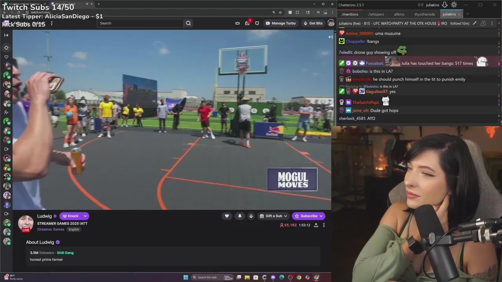The height and width of the screenshot is (282, 502).
Task: Open Discord from the taskbar
Action: (273, 277)
